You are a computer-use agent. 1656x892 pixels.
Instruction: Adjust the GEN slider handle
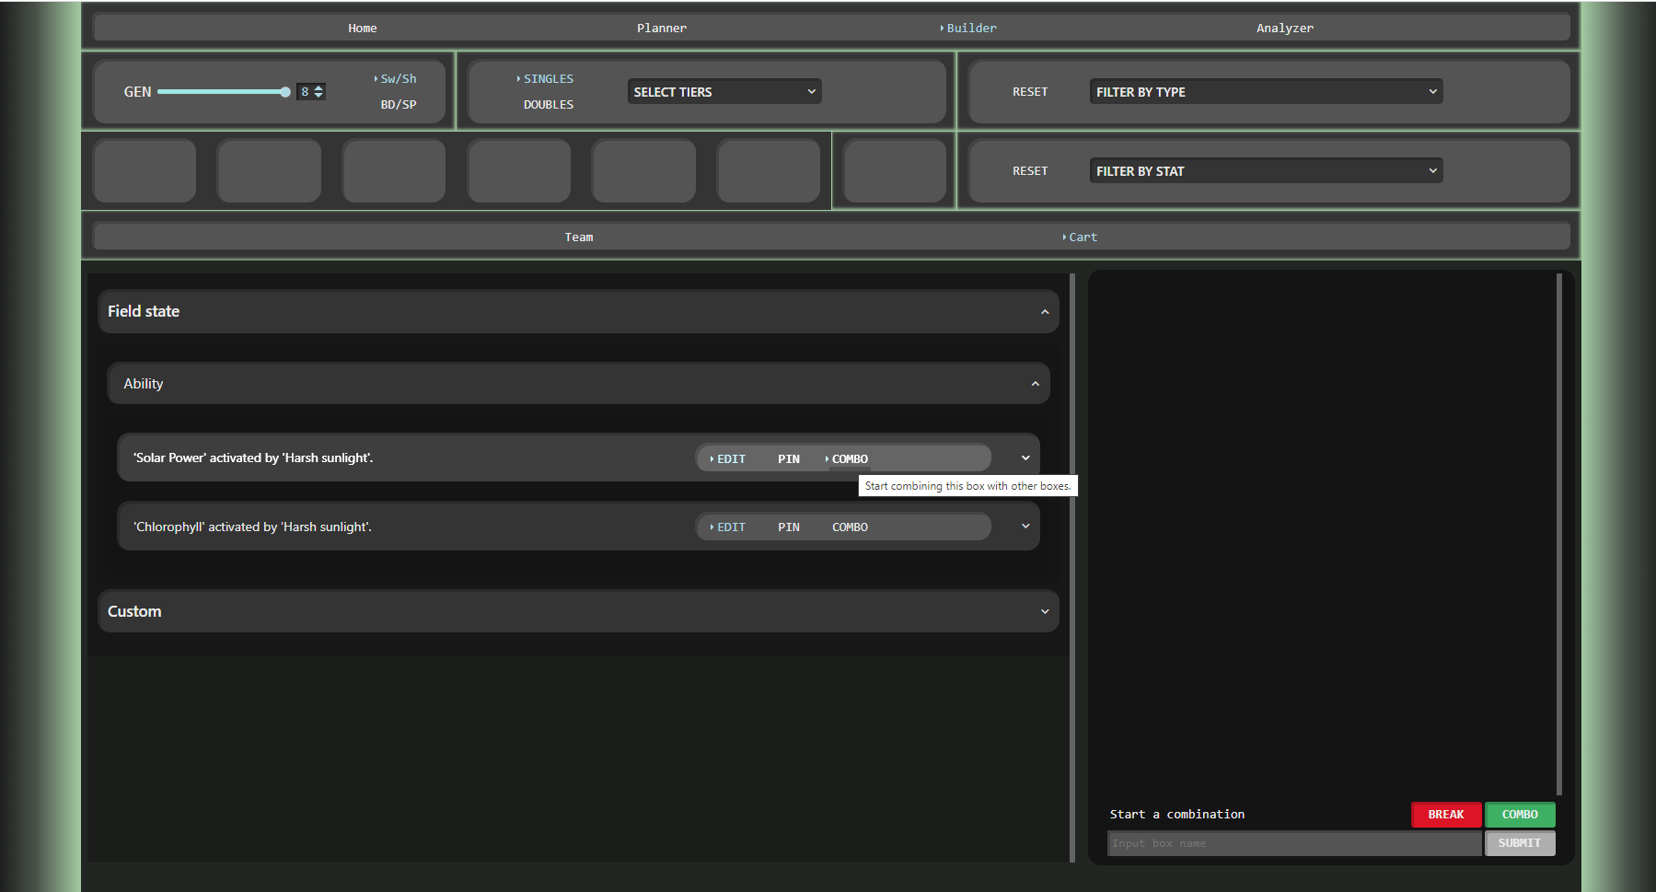click(x=285, y=92)
